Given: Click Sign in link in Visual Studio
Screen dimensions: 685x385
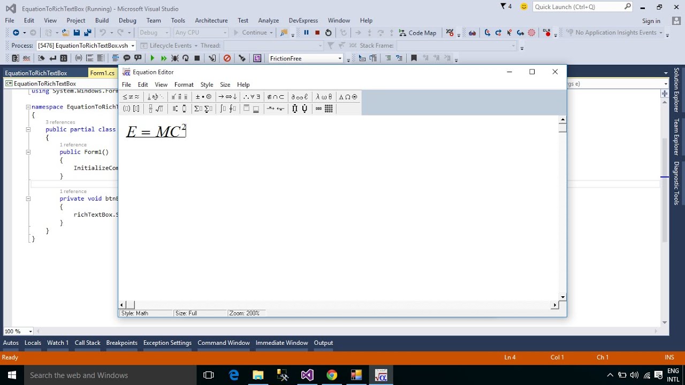Looking at the screenshot, I should tap(651, 21).
